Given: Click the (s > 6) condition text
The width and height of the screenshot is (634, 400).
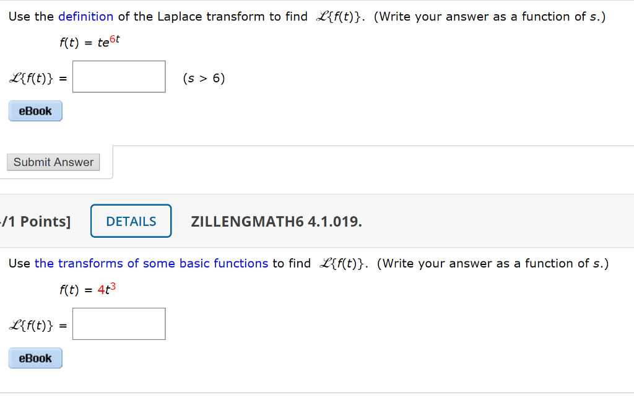Looking at the screenshot, I should coord(204,78).
